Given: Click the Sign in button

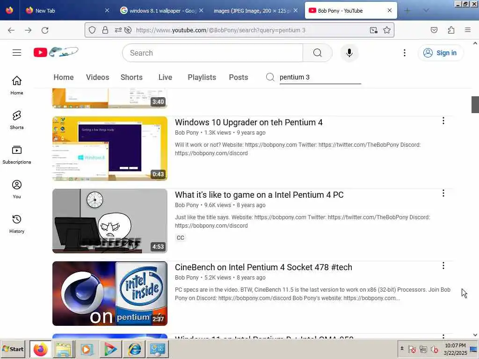Looking at the screenshot, I should pos(441,53).
